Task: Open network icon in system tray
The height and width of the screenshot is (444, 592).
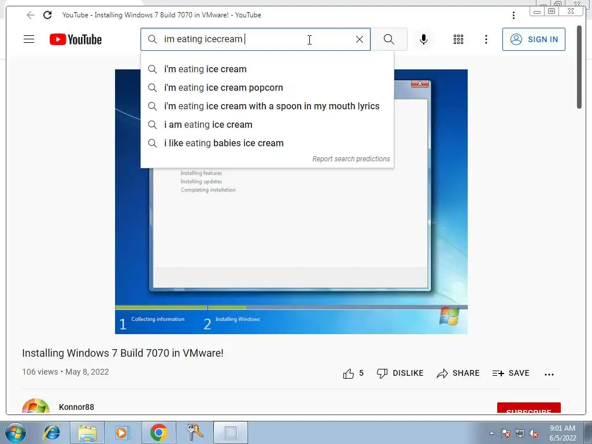Action: point(520,433)
